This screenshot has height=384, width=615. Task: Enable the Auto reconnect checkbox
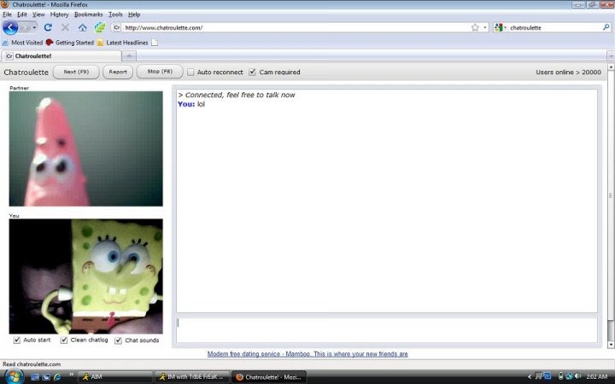(190, 72)
